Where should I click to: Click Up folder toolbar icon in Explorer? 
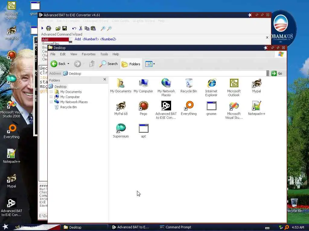click(92, 64)
